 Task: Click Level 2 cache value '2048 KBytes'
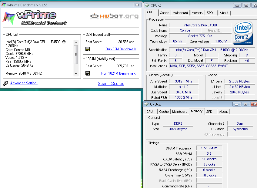coord(239,92)
